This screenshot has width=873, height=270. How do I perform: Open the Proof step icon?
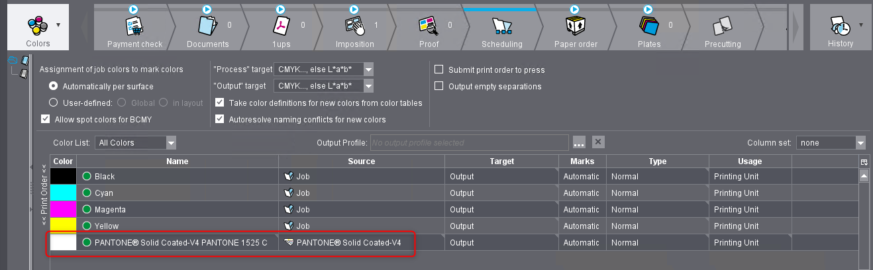(x=428, y=26)
